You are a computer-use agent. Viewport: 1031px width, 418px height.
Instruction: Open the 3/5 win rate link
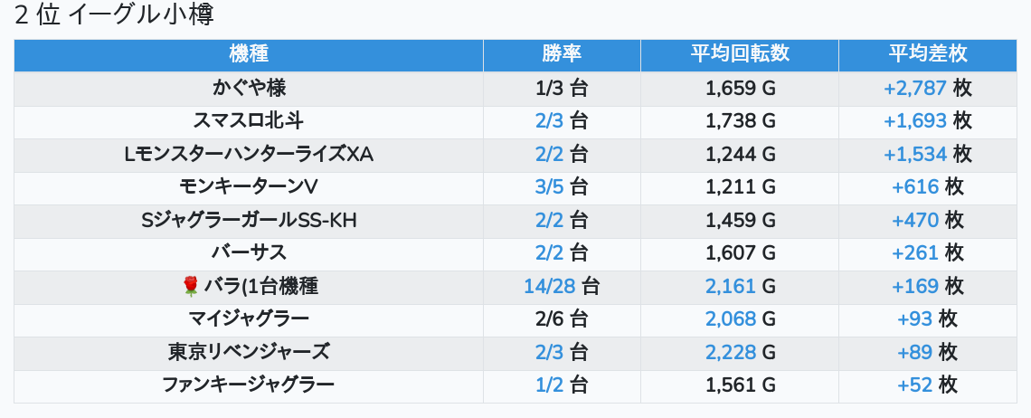pos(549,186)
